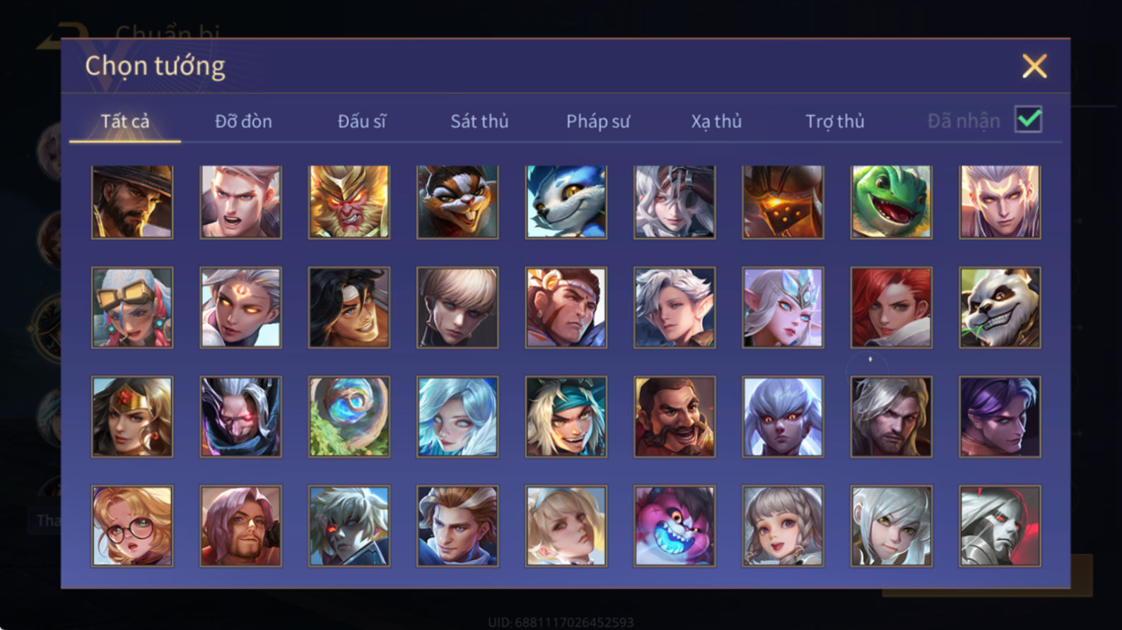Switch to the Đỡ đòn tab

(243, 121)
